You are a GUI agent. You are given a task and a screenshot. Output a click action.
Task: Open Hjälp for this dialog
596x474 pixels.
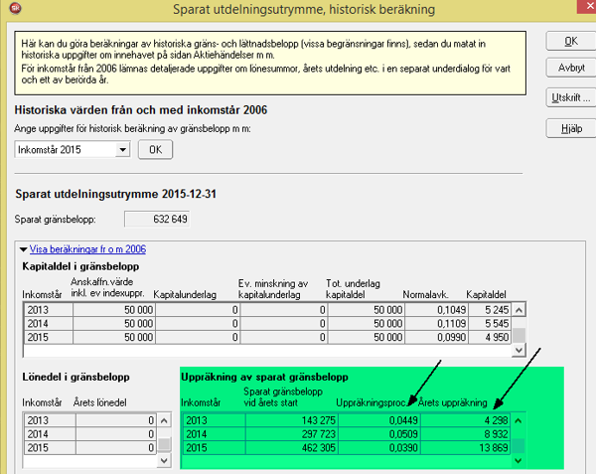click(x=570, y=128)
